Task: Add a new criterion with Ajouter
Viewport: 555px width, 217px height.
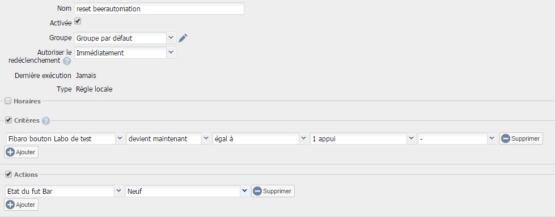Action: 21,152
